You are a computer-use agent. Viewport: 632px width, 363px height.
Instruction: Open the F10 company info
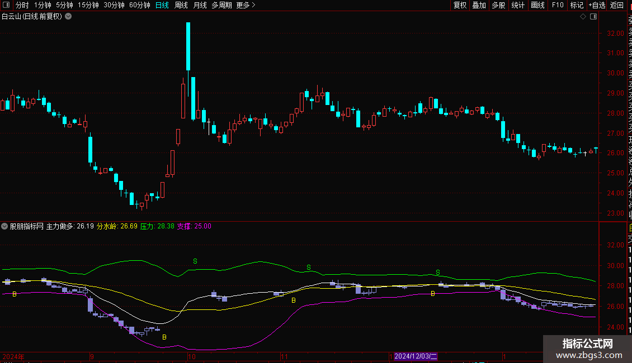tap(558, 5)
